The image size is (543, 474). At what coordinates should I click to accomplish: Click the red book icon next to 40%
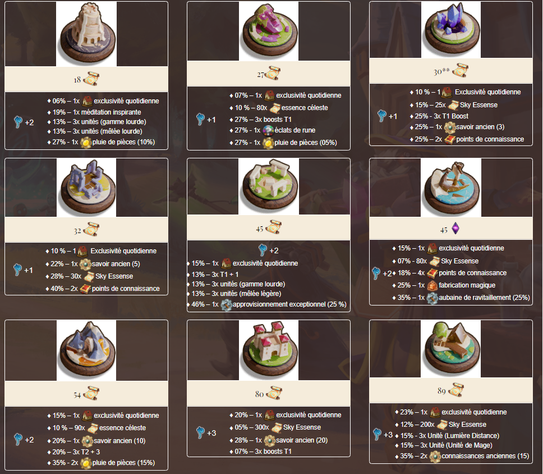(85, 289)
